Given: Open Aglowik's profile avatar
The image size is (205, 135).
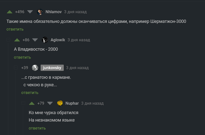Looking at the screenshot, I should (45, 40).
